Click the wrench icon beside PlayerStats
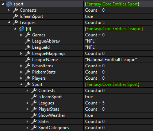Image resolution: width=153 pixels, height=131 pixels. [34, 109]
